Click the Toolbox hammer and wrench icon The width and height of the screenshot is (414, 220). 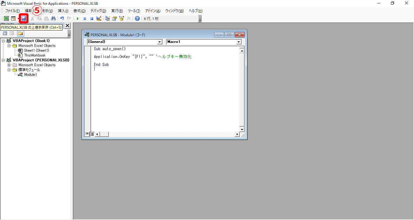[129, 18]
